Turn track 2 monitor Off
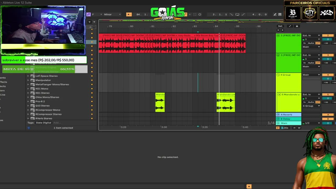This screenshot has height=189, width=336. [x=318, y=43]
